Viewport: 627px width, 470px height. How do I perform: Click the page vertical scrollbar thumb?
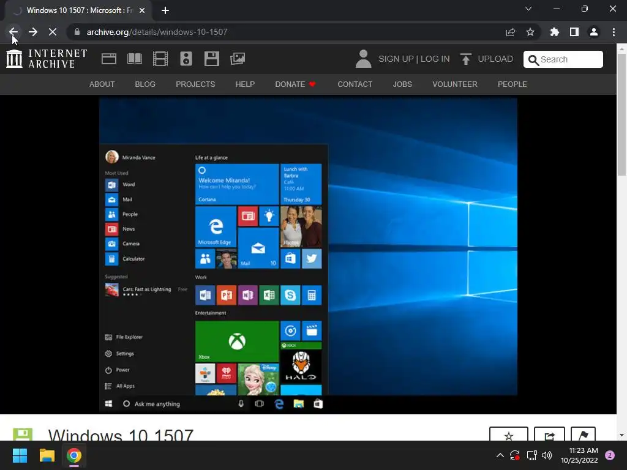(621, 114)
